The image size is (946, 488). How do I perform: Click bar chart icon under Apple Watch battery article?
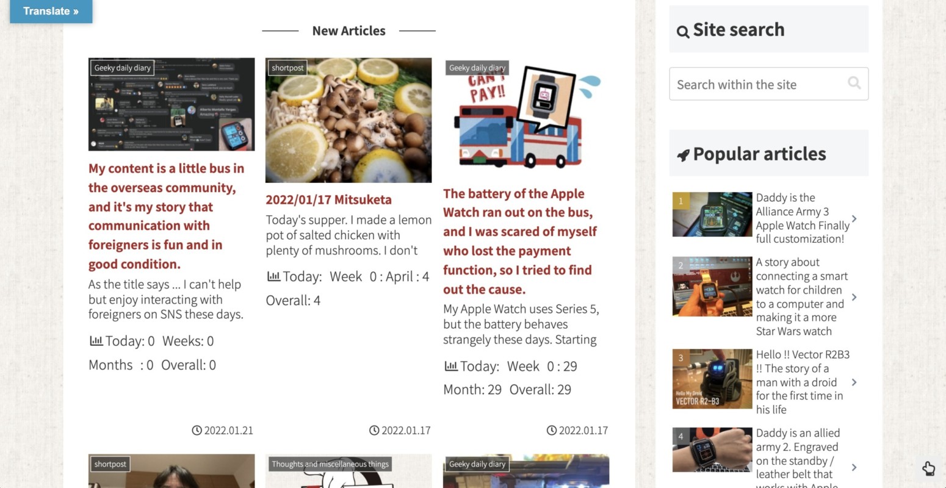click(450, 366)
